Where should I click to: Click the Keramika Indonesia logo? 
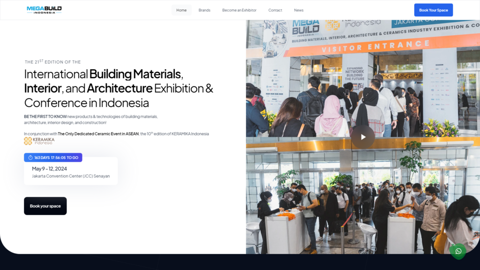click(39, 141)
